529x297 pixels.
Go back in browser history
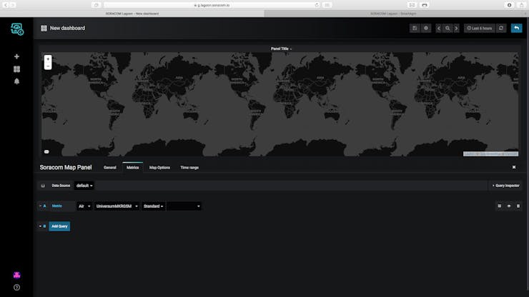[x=6, y=5]
